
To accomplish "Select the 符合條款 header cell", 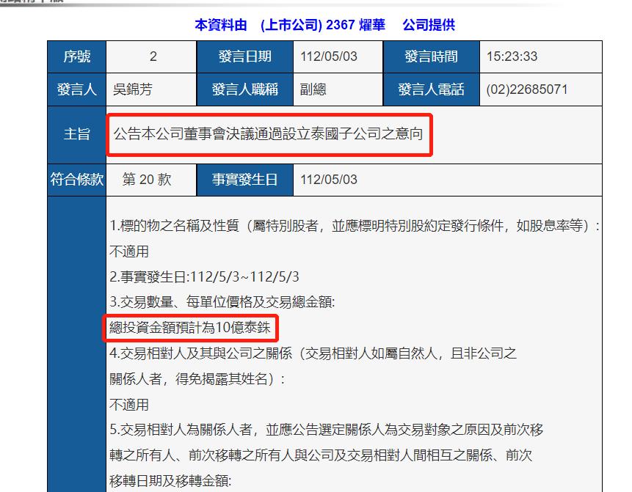I will coord(76,179).
